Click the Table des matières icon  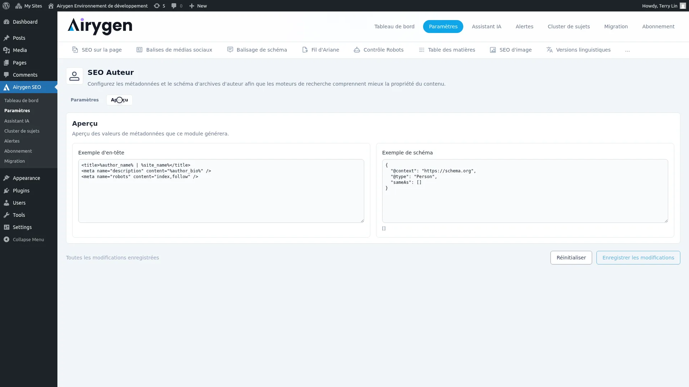click(x=422, y=50)
